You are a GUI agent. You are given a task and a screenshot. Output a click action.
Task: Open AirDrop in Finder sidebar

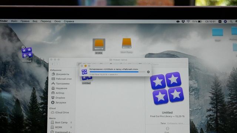click(58, 93)
